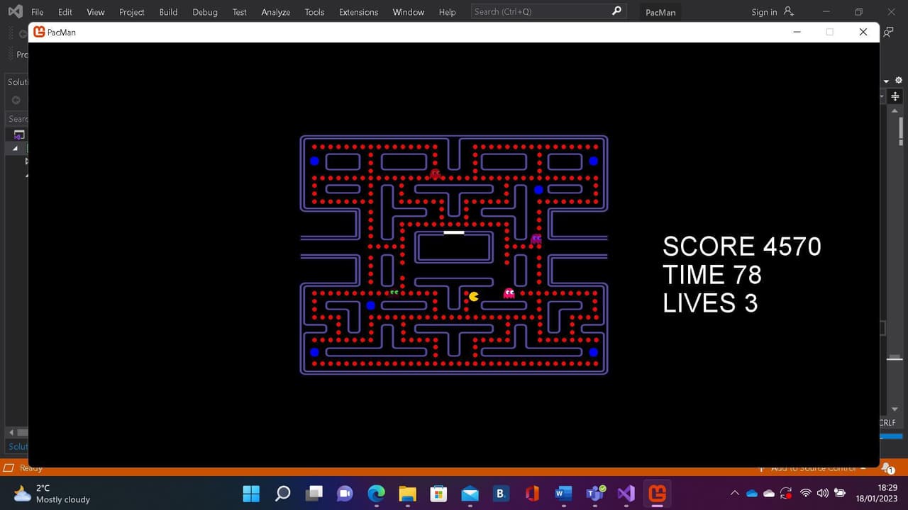This screenshot has width=908, height=510.
Task: Close the PacMan game window
Action: click(863, 32)
